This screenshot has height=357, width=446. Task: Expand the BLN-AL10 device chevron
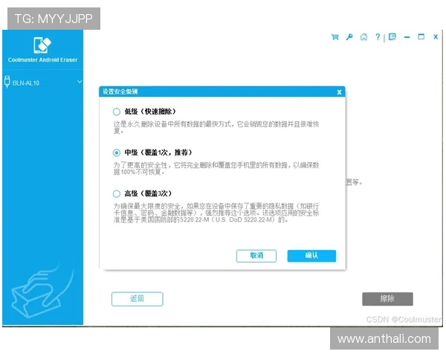[80, 82]
